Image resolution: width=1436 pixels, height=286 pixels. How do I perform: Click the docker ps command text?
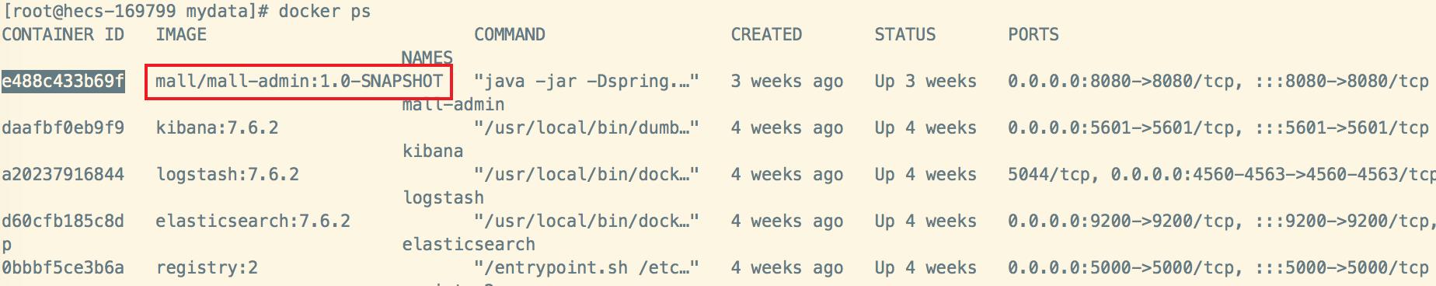coord(325,12)
